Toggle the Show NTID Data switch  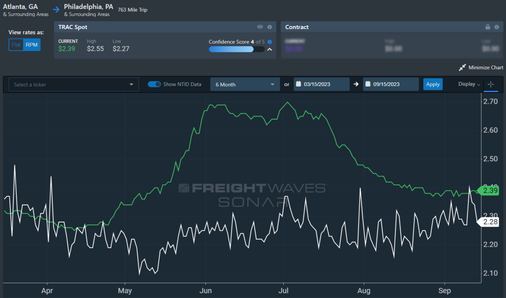click(x=154, y=84)
